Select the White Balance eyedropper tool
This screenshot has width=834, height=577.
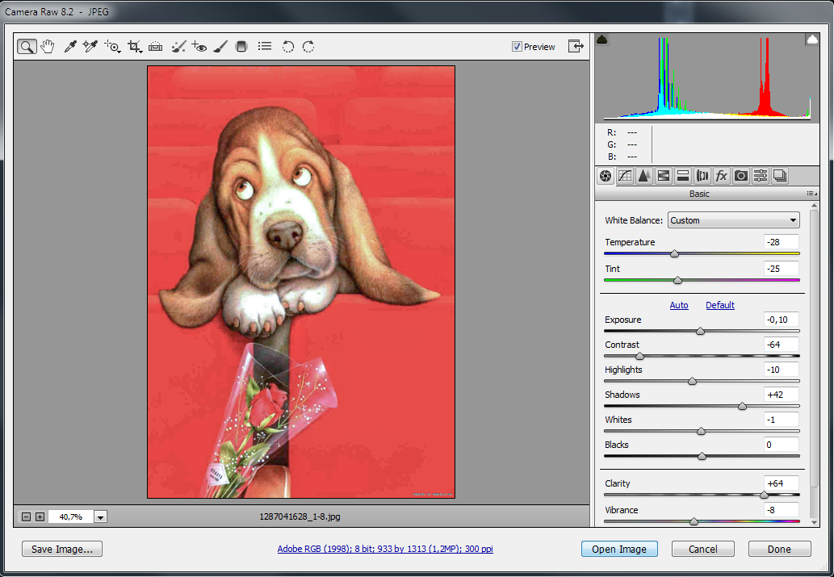tap(70, 47)
